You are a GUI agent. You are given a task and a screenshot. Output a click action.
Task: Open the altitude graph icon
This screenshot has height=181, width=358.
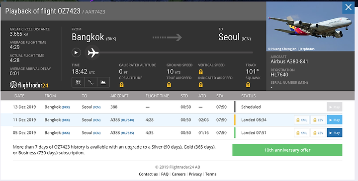click(103, 82)
